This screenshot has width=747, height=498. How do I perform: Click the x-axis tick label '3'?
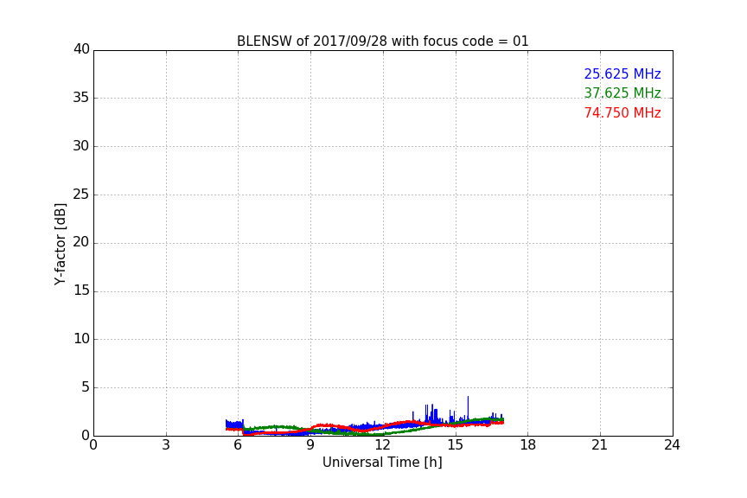click(x=166, y=445)
